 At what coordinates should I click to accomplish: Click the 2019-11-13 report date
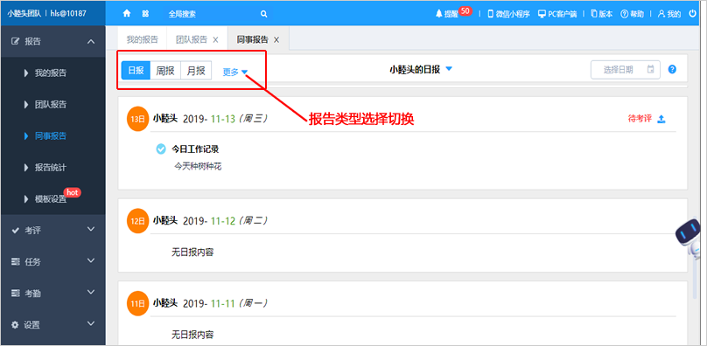tap(209, 119)
